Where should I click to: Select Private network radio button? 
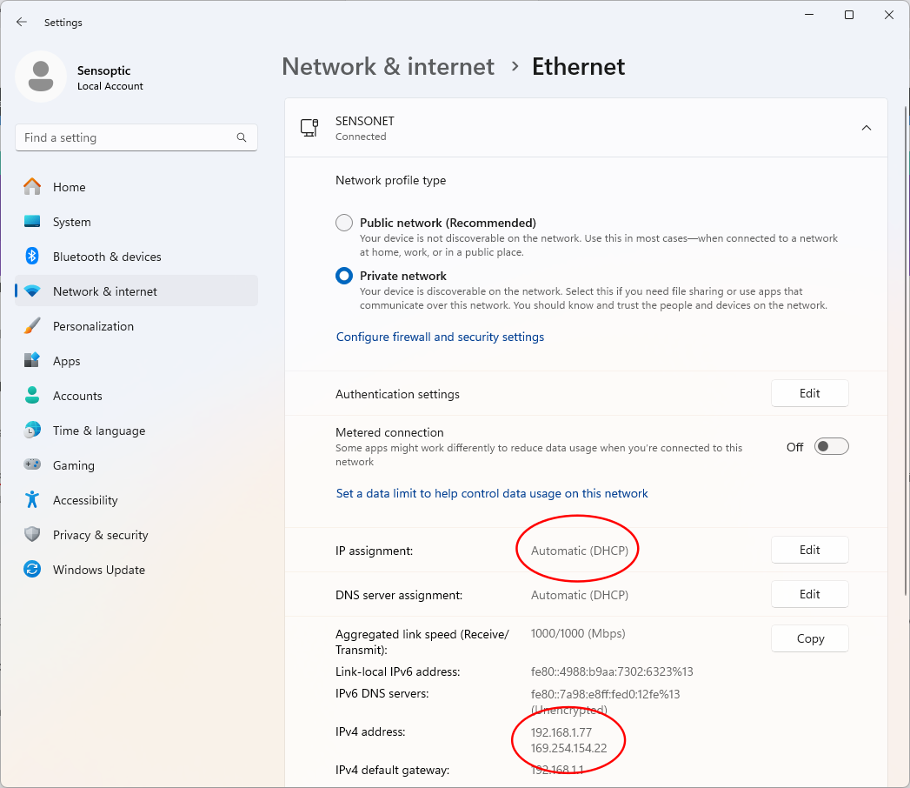(x=344, y=276)
